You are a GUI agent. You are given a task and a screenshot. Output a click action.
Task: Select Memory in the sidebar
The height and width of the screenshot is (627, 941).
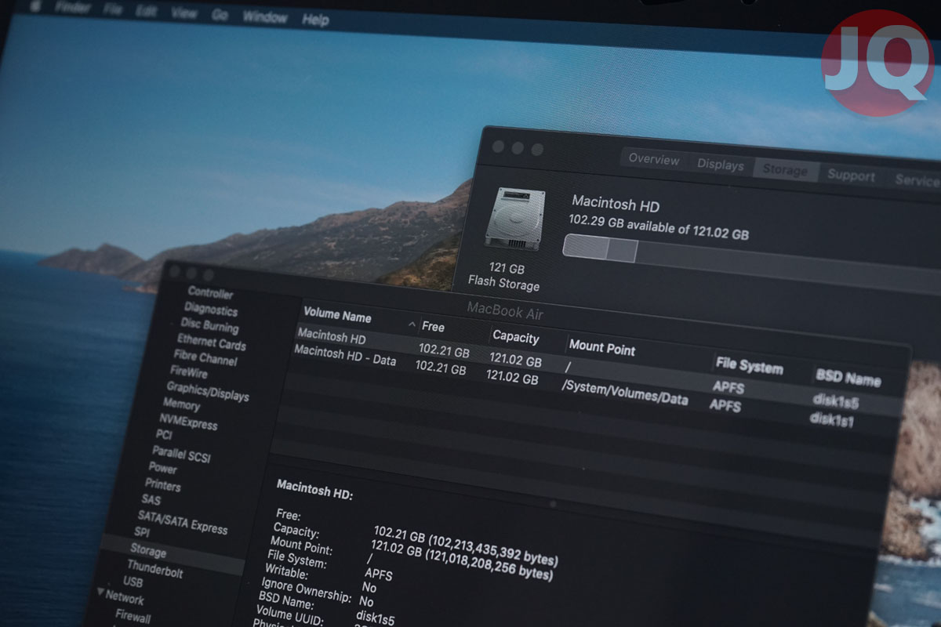click(x=181, y=404)
